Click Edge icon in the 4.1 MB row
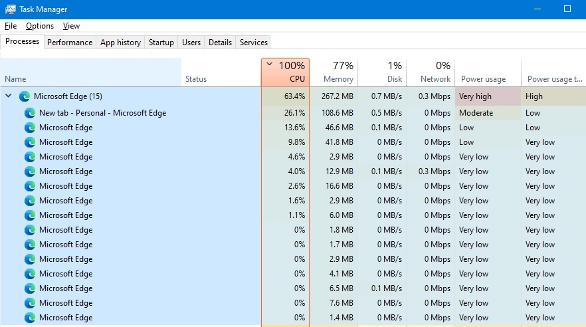This screenshot has width=586, height=327. click(x=29, y=274)
